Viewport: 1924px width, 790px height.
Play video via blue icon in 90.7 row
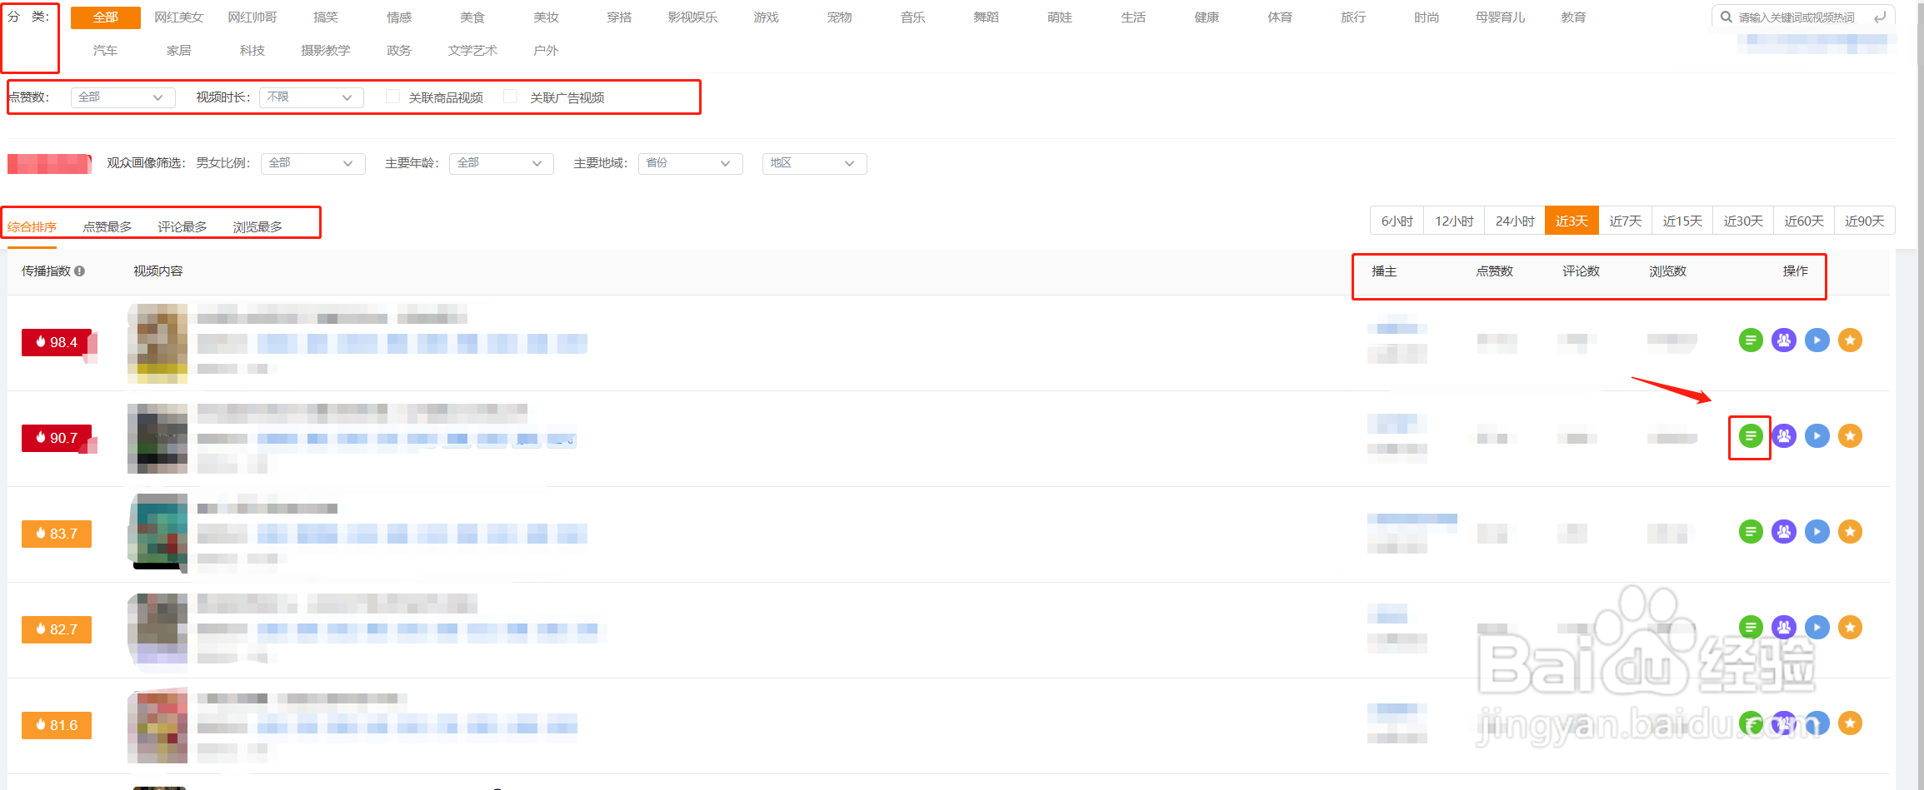click(1817, 436)
